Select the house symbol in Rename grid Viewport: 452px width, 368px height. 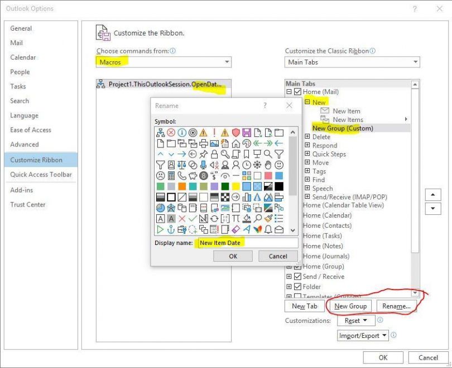(x=235, y=143)
